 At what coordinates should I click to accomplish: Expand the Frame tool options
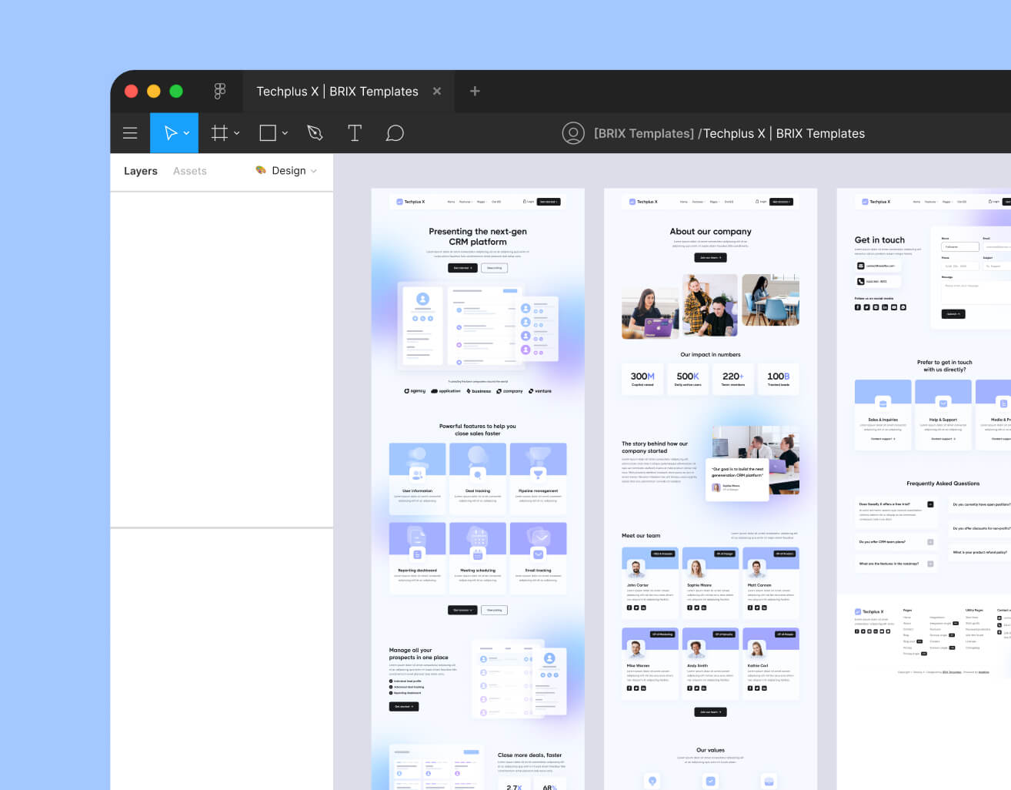coord(236,132)
